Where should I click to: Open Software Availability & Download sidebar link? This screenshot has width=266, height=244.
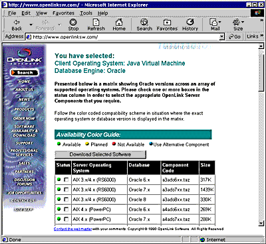(x=24, y=131)
